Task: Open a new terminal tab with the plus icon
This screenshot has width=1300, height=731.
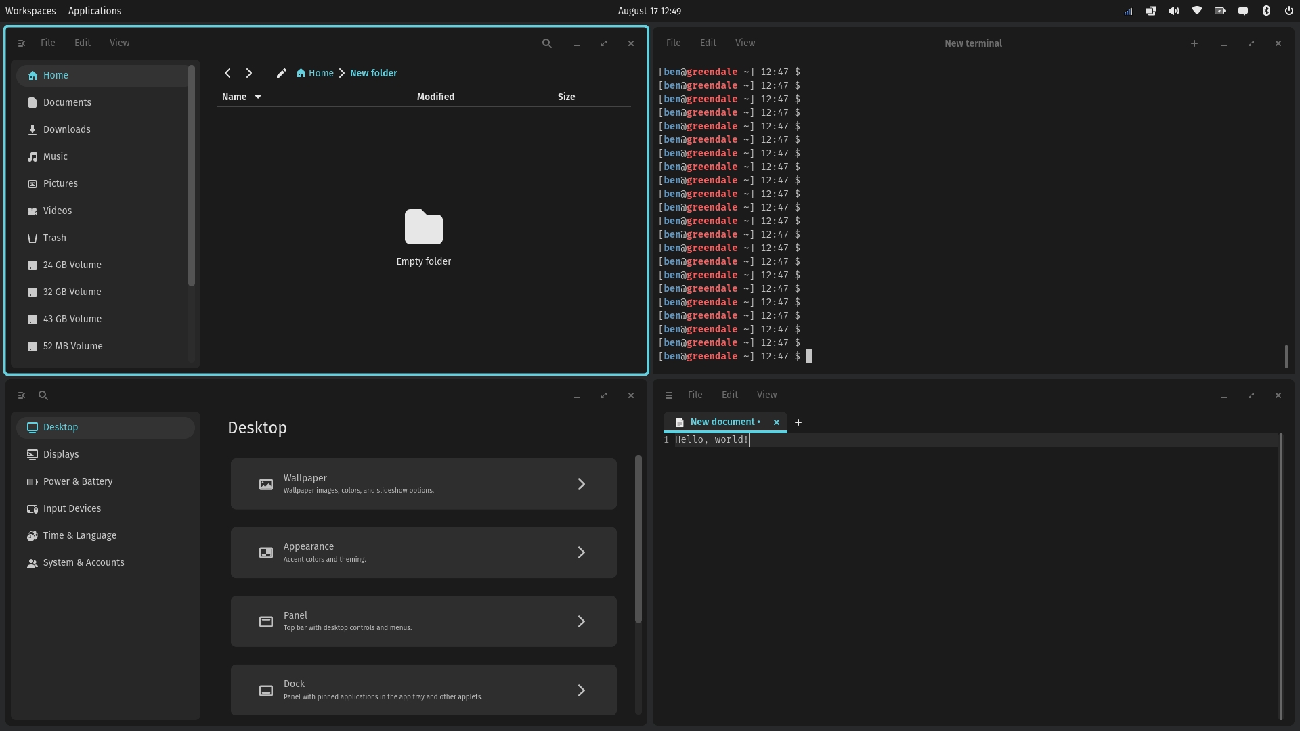Action: click(x=1194, y=43)
